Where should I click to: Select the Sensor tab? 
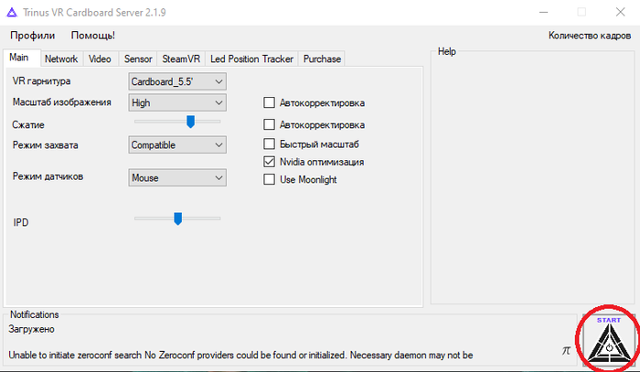pyautogui.click(x=137, y=59)
